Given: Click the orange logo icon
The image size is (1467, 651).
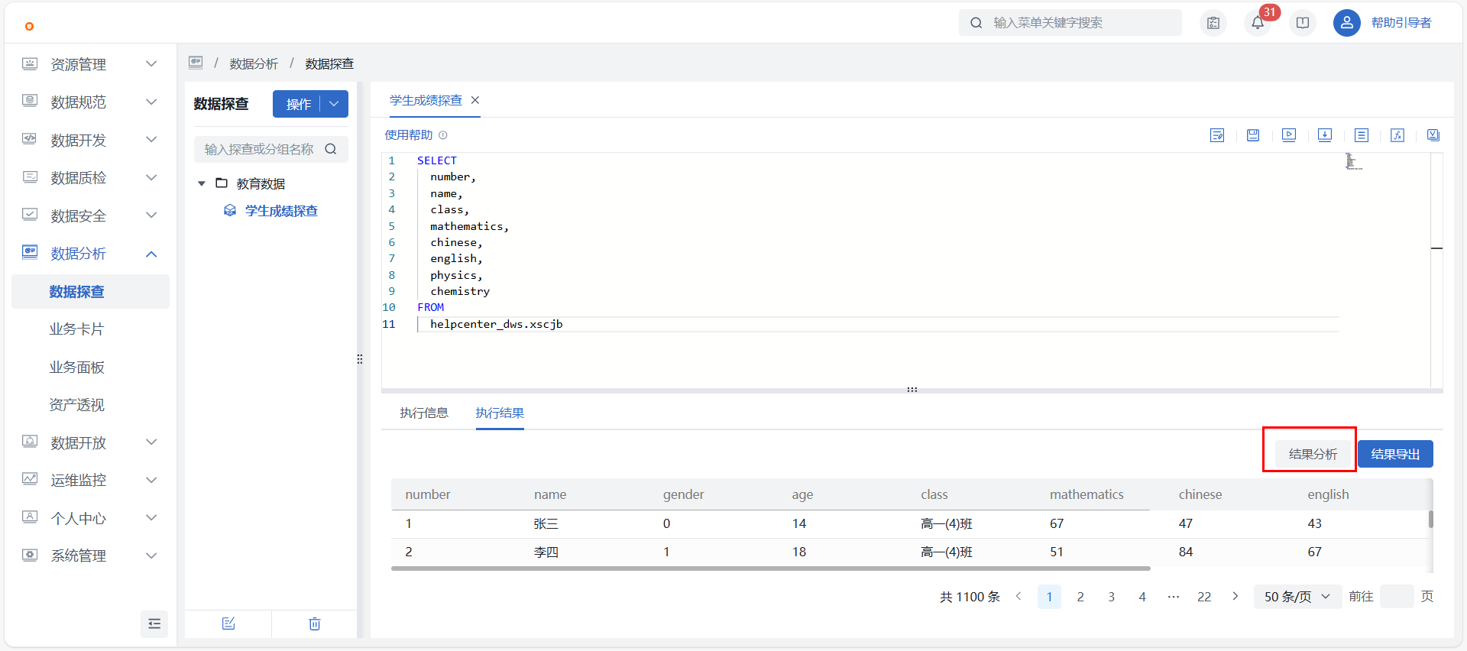Looking at the screenshot, I should 29,26.
